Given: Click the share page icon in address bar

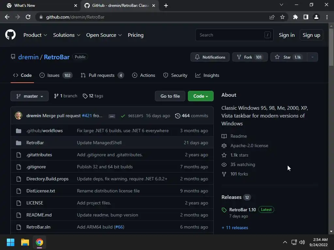Looking at the screenshot, I should (x=272, y=17).
